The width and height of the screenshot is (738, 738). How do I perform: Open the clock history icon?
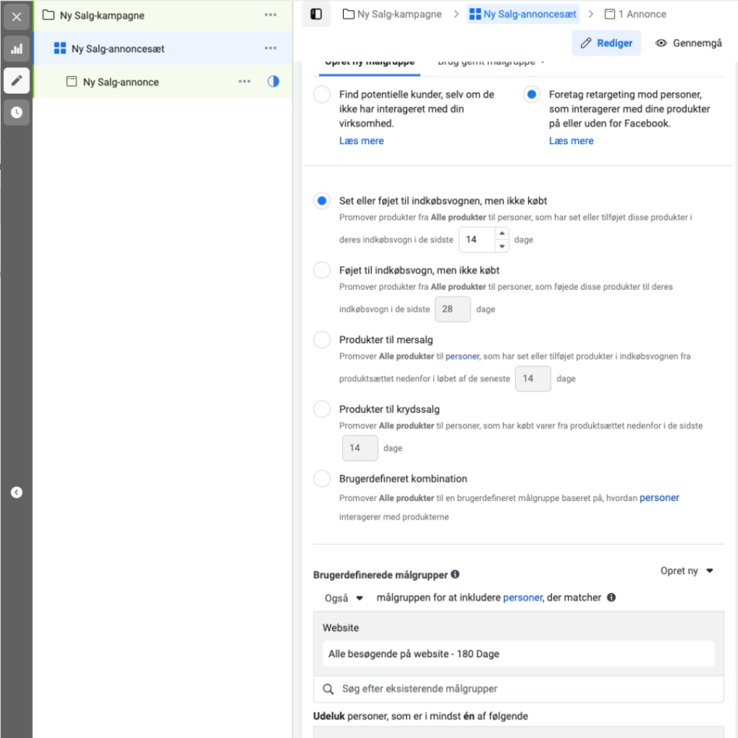(17, 112)
